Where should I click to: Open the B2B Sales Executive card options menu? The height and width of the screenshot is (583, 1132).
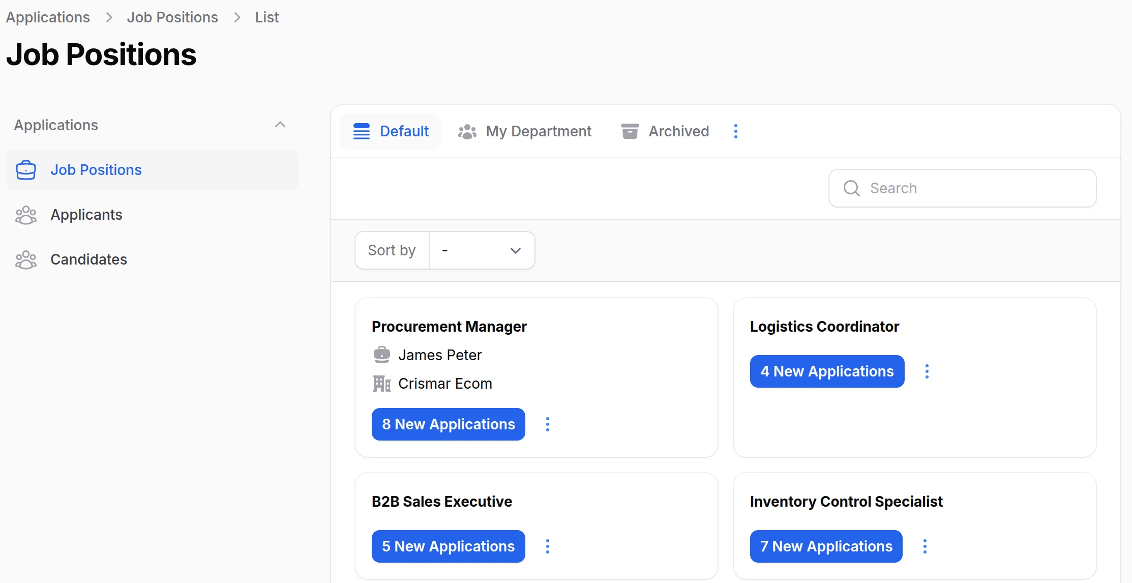pyautogui.click(x=547, y=546)
